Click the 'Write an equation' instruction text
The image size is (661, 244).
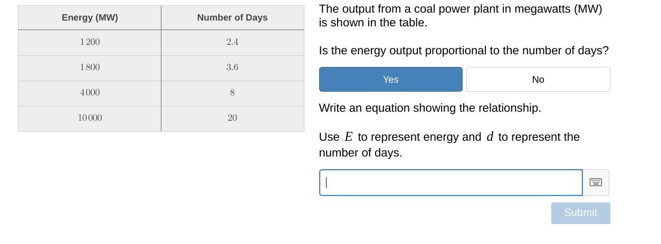[x=429, y=108]
